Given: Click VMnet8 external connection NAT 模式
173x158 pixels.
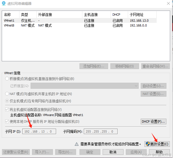Looking at the screenshot, I should pos(45,25).
